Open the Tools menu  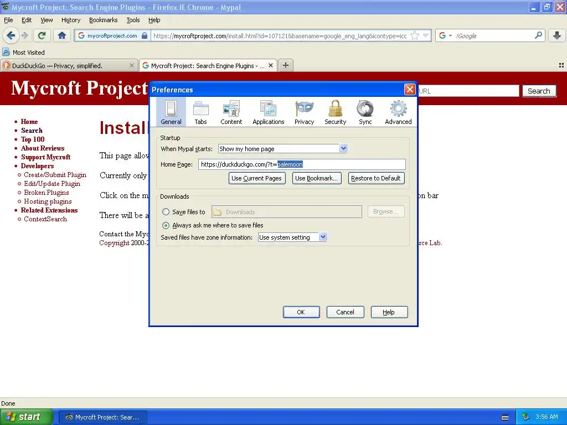tap(133, 20)
